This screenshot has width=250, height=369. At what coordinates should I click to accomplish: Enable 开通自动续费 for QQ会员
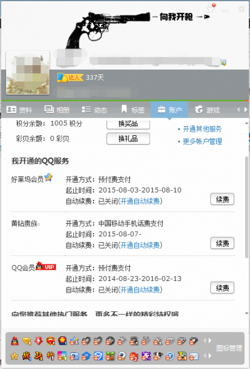click(140, 290)
